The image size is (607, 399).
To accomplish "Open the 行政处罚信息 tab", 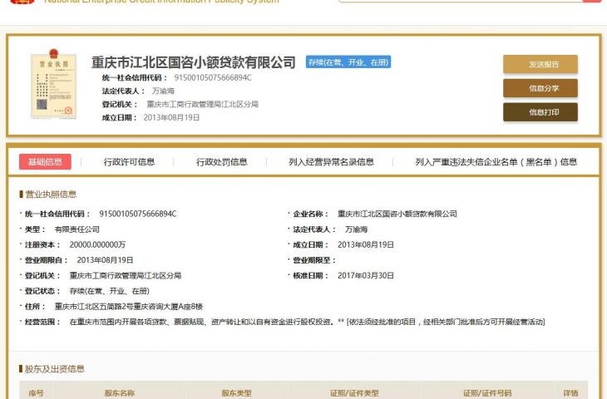I will click(221, 162).
